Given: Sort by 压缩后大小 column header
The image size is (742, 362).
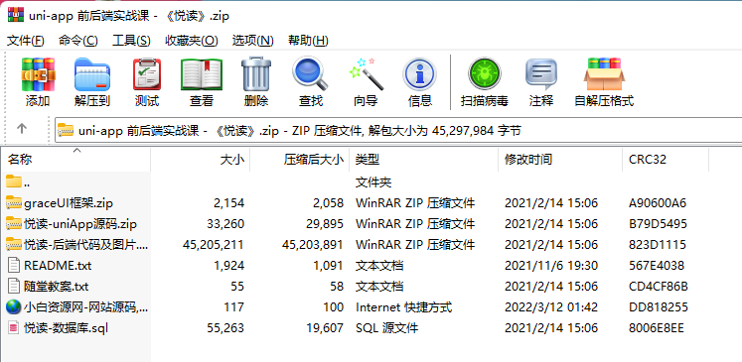Looking at the screenshot, I should (300, 160).
